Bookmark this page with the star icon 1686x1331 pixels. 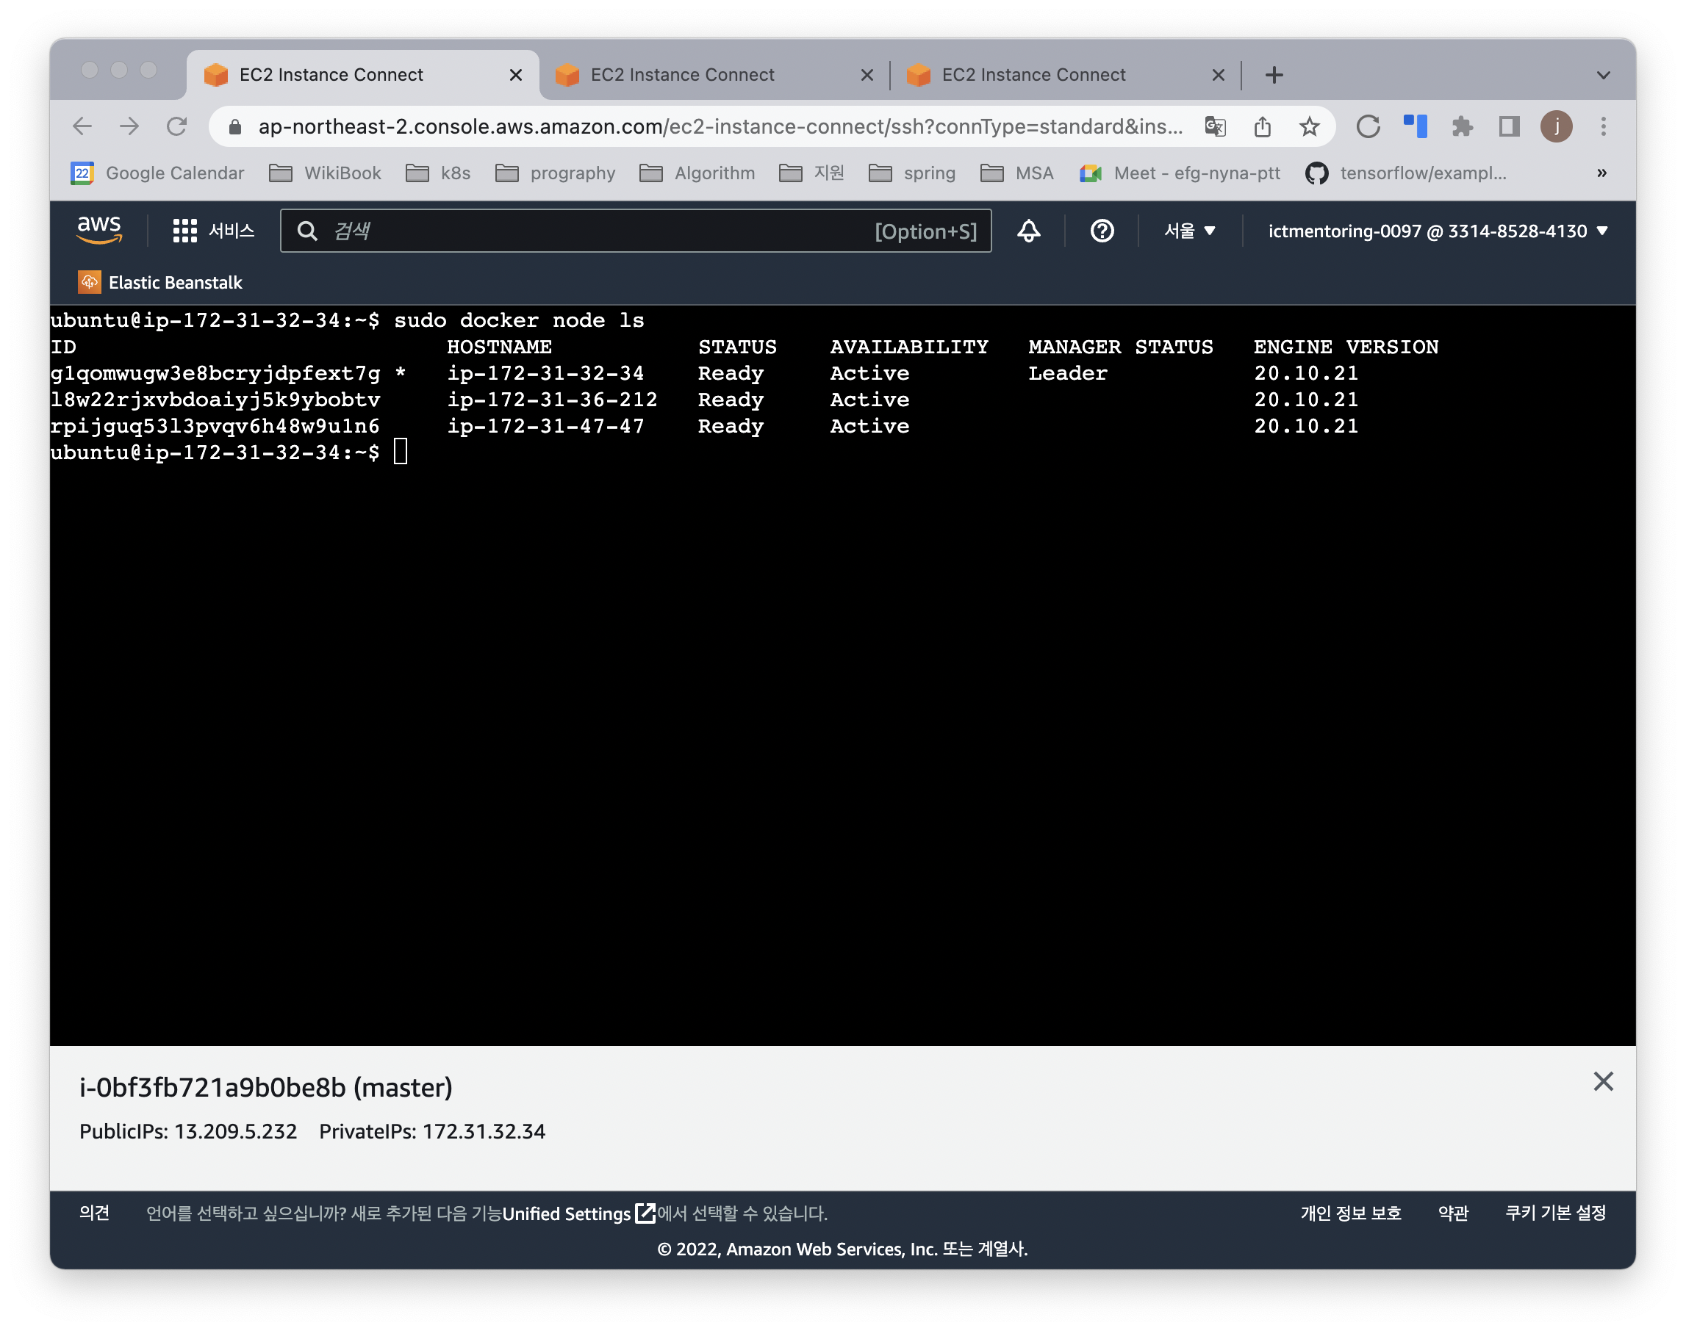pyautogui.click(x=1310, y=126)
